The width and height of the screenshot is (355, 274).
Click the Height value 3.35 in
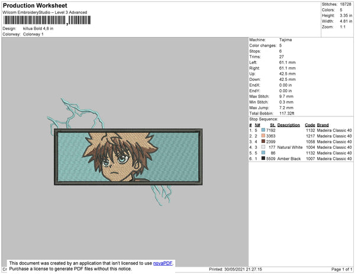click(346, 15)
